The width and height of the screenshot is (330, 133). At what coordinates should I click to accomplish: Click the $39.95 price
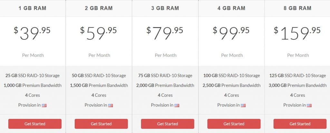pyautogui.click(x=32, y=33)
